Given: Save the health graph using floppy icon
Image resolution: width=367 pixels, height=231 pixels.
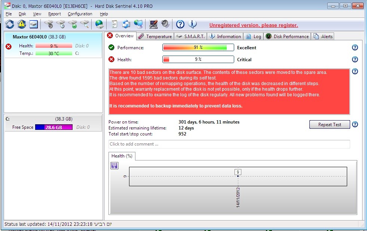Looking at the screenshot, I should coord(114,166).
